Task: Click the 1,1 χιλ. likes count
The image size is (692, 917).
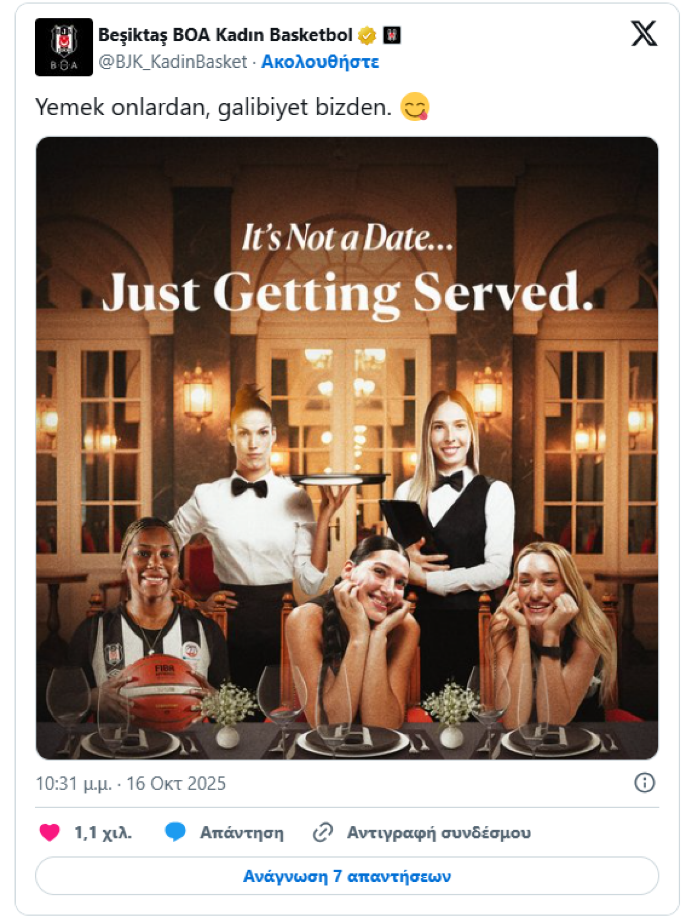Action: tap(103, 832)
